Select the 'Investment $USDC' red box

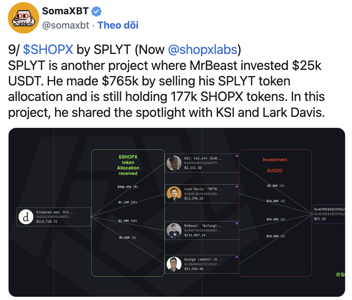click(275, 213)
